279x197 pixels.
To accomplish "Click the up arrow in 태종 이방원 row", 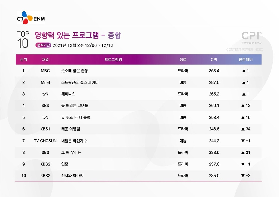I will tap(242, 129).
